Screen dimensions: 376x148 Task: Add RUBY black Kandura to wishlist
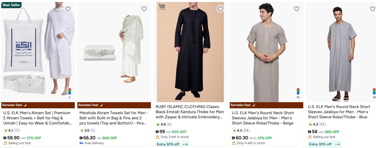[220, 9]
